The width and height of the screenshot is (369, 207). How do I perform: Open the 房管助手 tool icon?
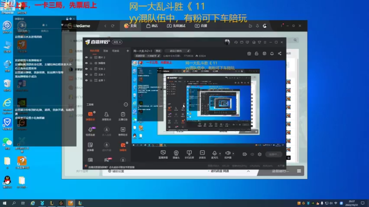pos(107,116)
